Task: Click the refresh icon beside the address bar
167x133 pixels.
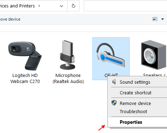Action: [x=74, y=6]
